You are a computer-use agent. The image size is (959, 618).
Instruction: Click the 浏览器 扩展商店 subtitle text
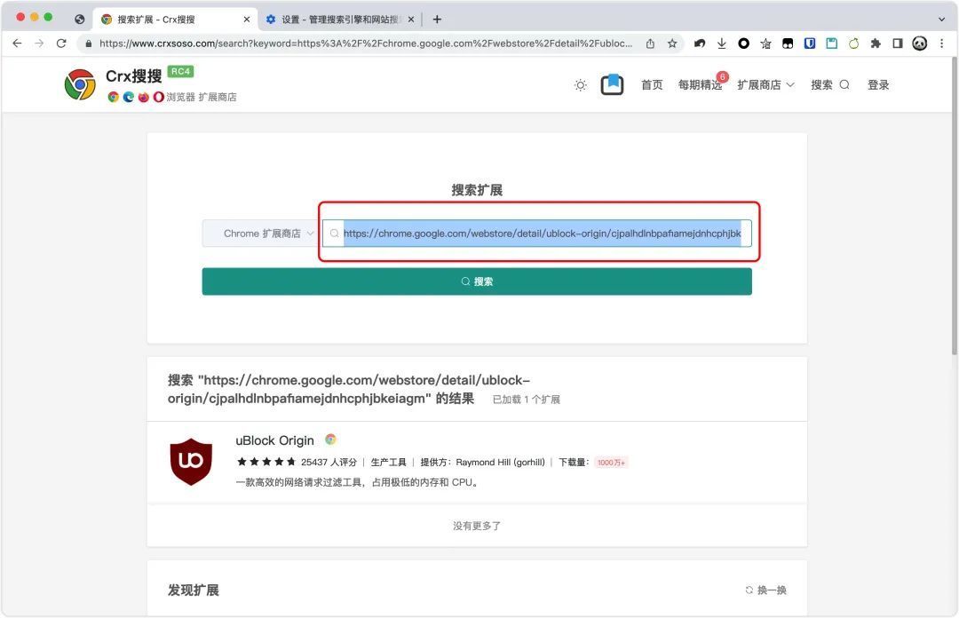[x=202, y=97]
